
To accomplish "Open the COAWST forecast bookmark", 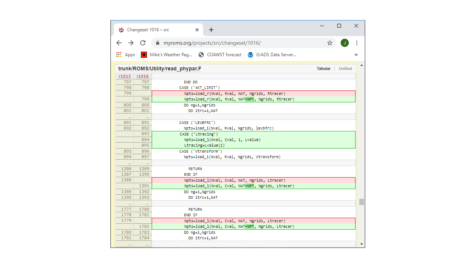I will coord(220,55).
